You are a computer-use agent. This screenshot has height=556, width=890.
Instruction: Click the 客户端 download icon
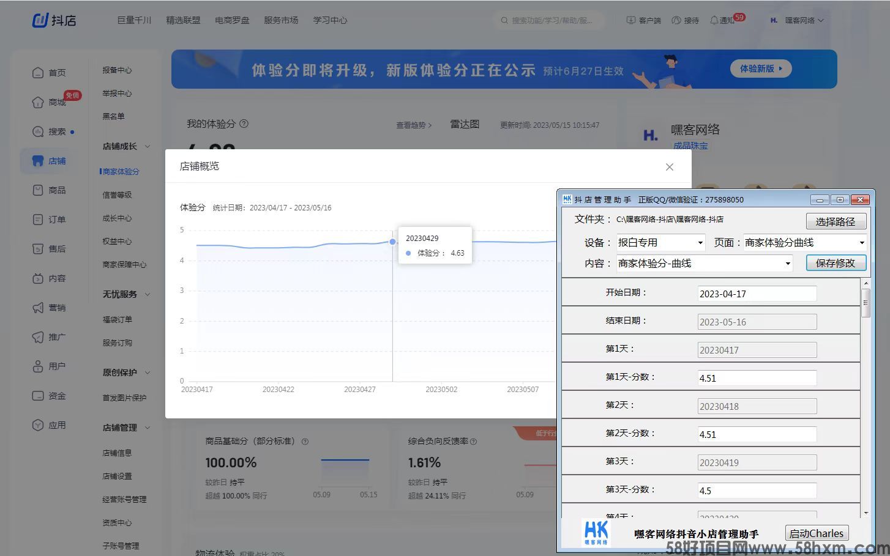coord(630,20)
